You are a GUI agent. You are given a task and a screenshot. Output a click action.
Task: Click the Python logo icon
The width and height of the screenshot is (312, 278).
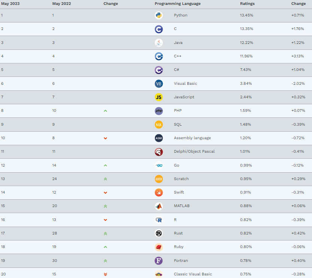[158, 15]
